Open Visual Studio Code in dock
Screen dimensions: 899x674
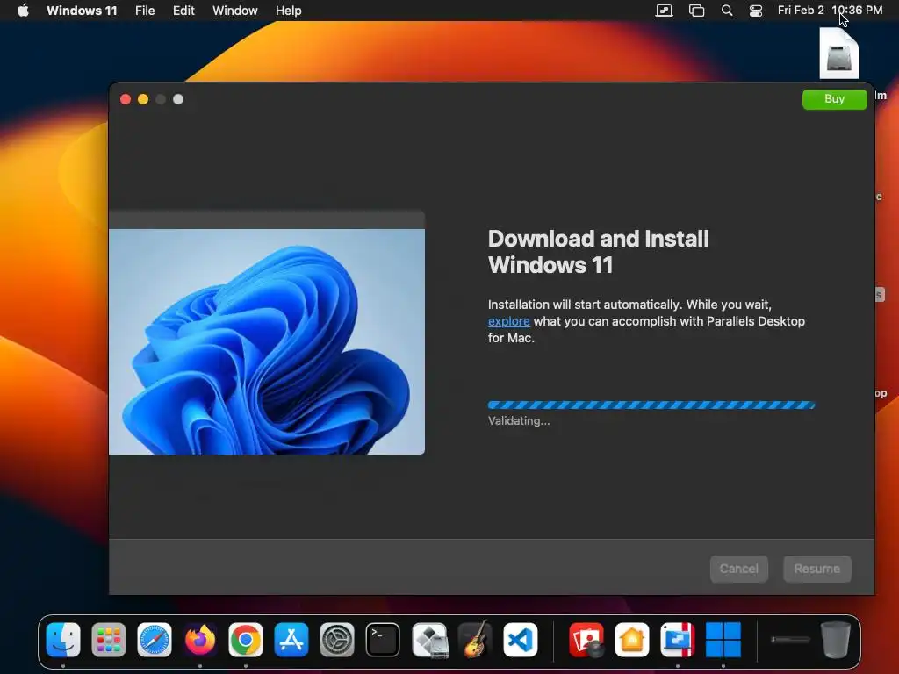point(521,640)
